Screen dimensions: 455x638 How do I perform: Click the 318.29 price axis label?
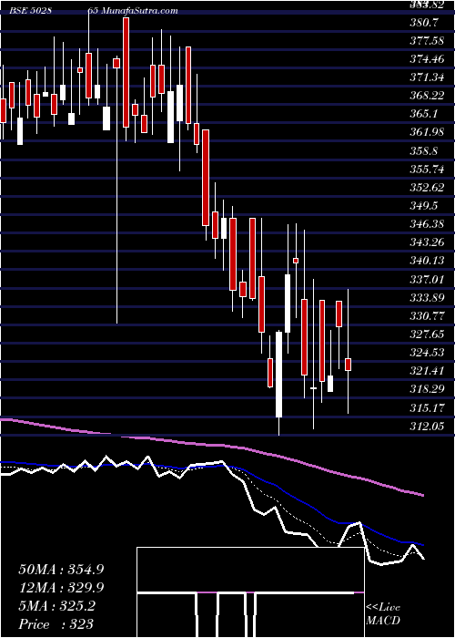[x=427, y=389]
